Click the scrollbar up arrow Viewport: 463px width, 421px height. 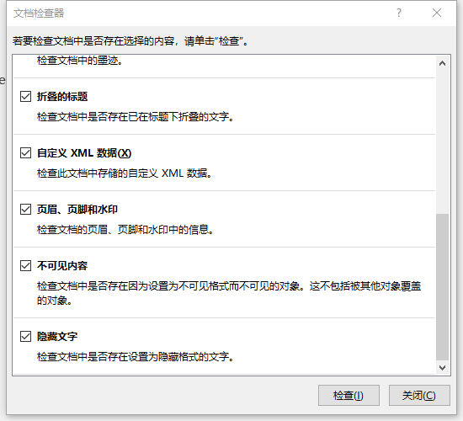(442, 63)
